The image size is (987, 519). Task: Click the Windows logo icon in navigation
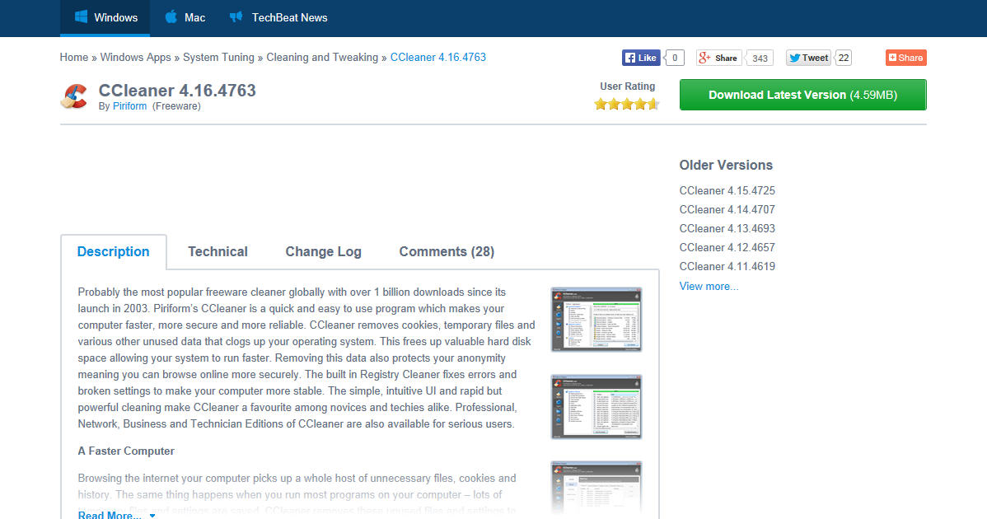81,17
